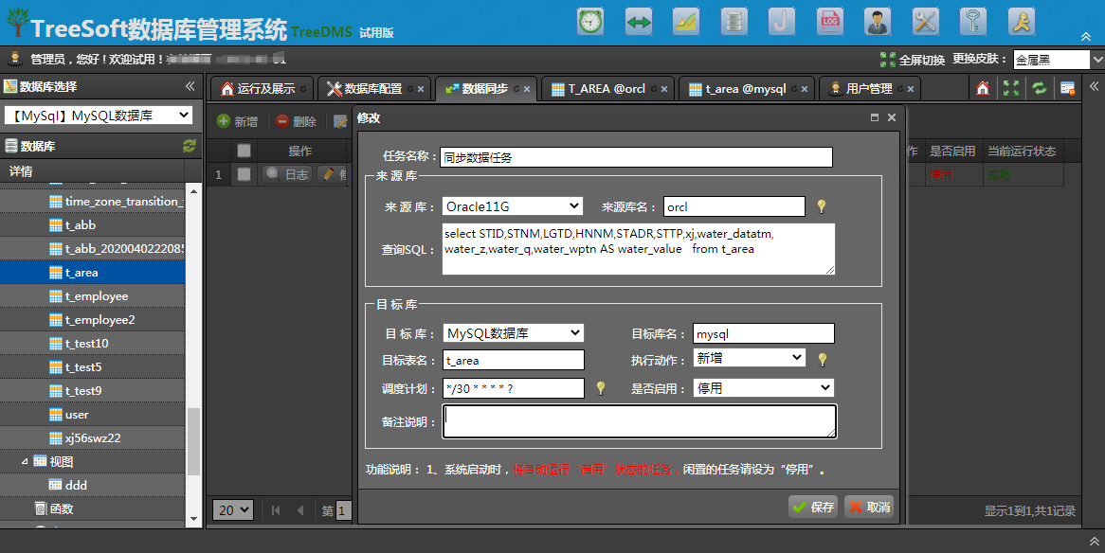Image resolution: width=1105 pixels, height=553 pixels.
Task: Switch to the t_area @mysql tab
Action: coord(746,89)
